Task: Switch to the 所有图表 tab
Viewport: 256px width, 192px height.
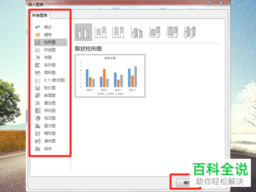Action: tap(40, 15)
